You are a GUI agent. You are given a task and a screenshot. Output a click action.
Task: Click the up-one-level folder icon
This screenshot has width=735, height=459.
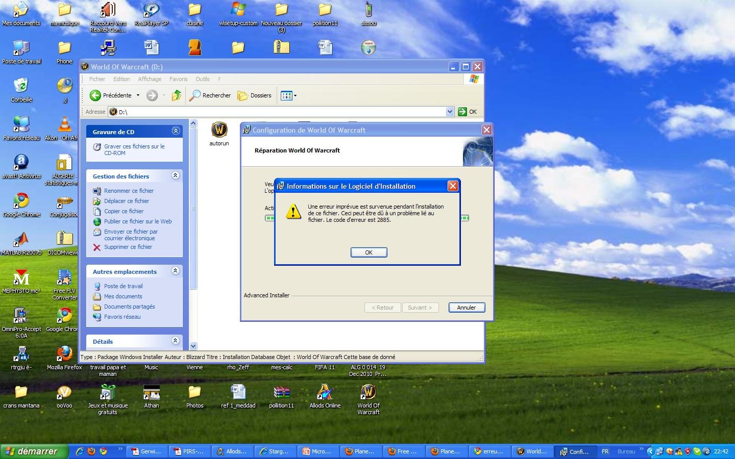click(x=177, y=95)
